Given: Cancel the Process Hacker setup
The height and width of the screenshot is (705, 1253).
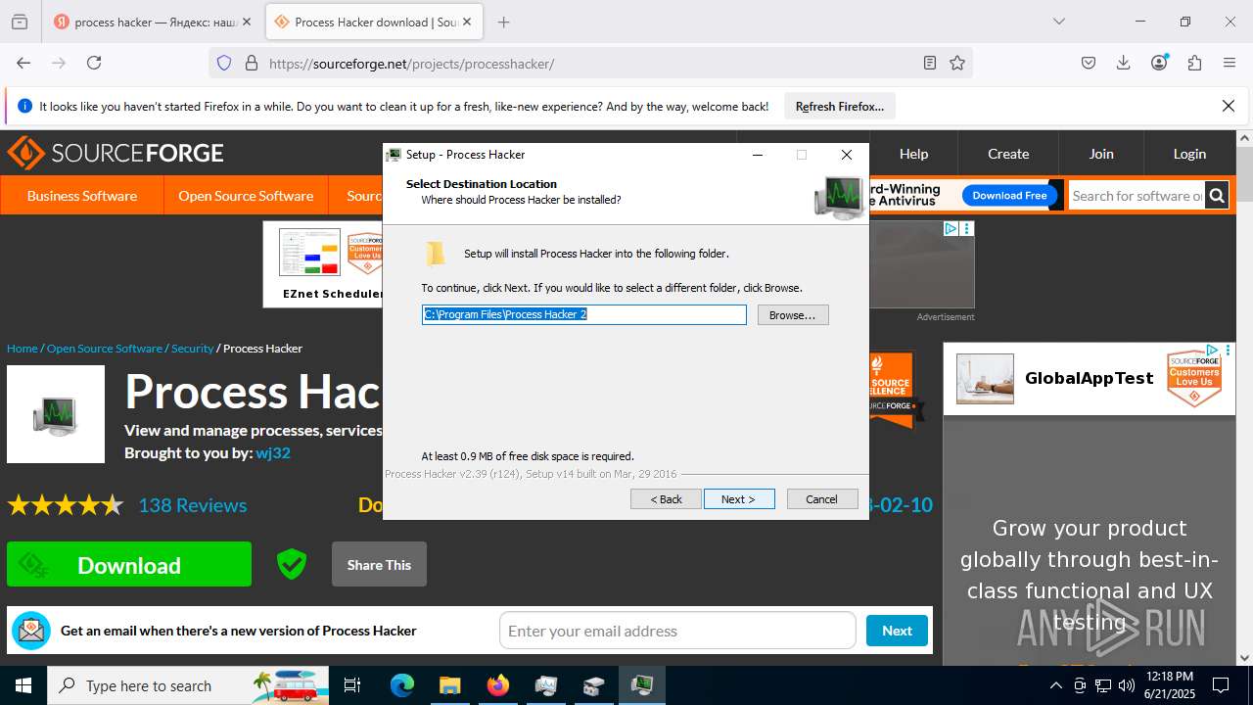Looking at the screenshot, I should pyautogui.click(x=822, y=499).
